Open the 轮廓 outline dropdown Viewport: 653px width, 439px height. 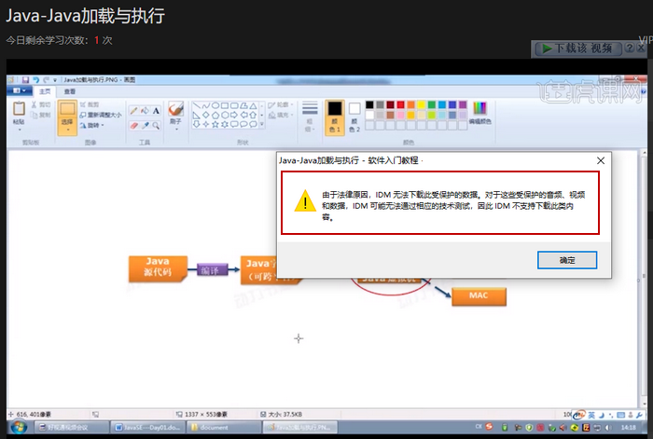[x=281, y=104]
